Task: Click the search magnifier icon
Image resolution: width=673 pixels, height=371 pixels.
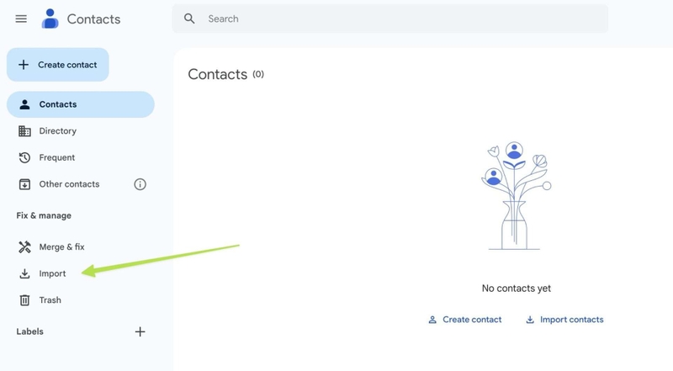Action: 189,19
